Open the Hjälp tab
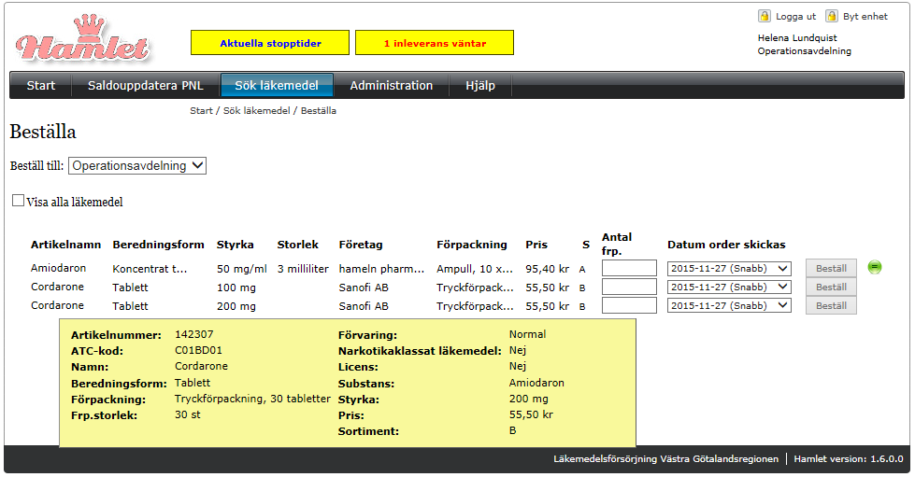 [480, 85]
